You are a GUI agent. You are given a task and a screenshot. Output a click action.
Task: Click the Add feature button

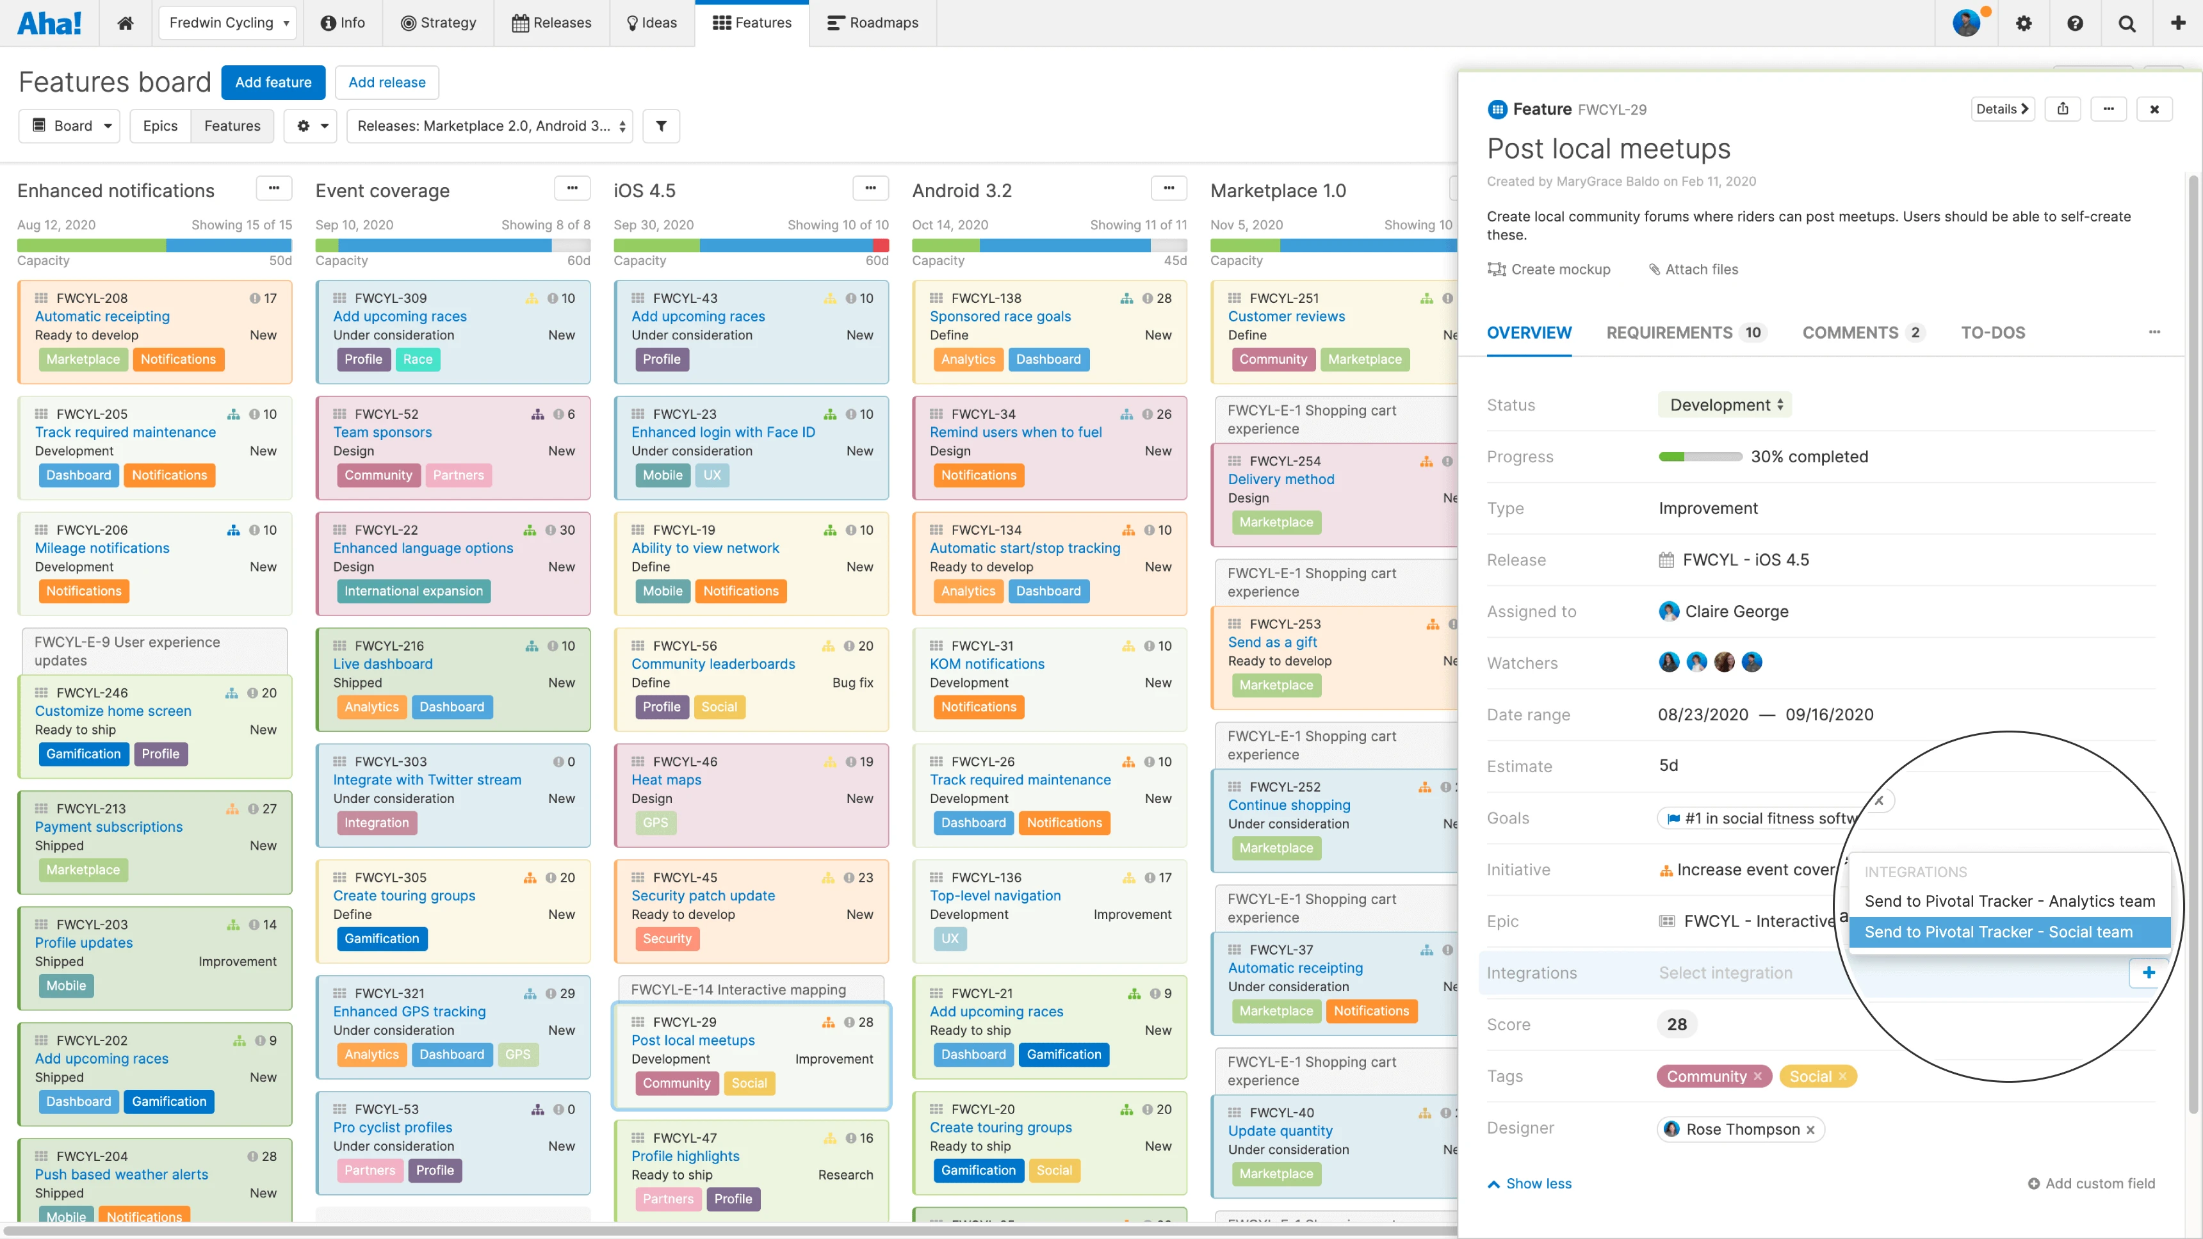click(273, 82)
